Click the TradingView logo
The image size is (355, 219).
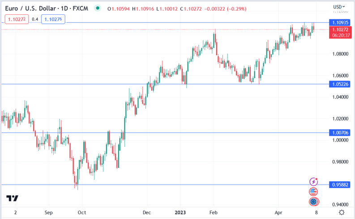[x=12, y=198]
